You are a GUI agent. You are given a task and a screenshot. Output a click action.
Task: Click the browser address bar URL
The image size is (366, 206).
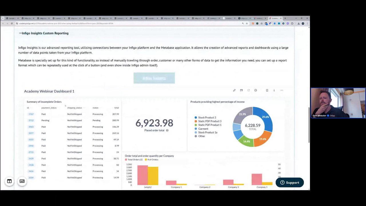click(x=66, y=23)
